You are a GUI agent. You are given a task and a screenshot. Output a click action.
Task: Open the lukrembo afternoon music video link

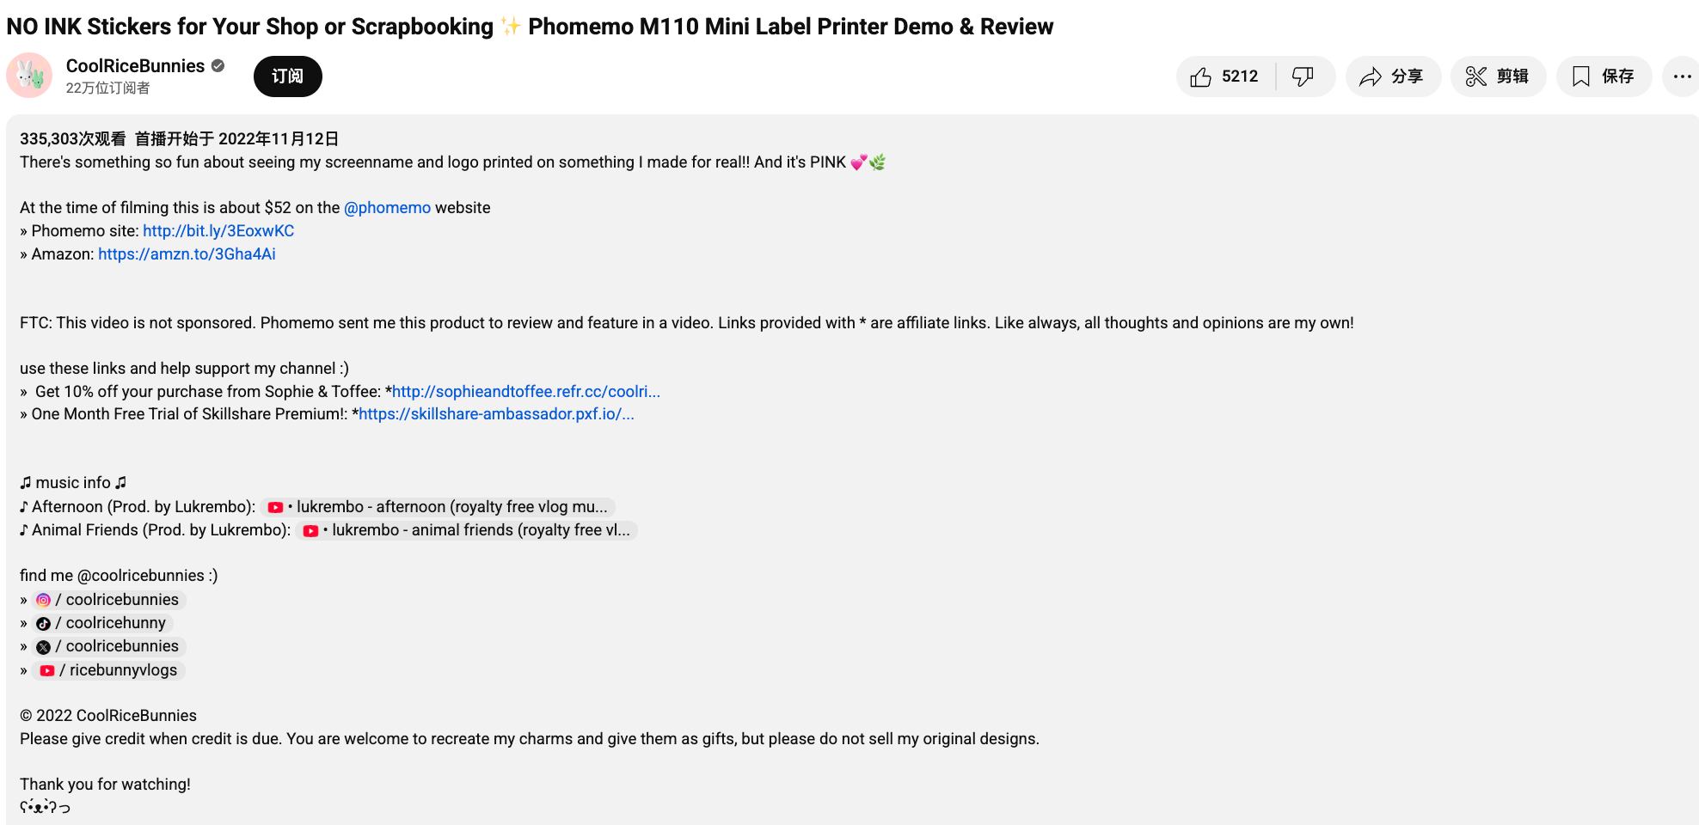pos(439,507)
